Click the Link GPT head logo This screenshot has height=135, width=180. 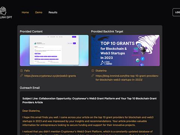[3, 11]
